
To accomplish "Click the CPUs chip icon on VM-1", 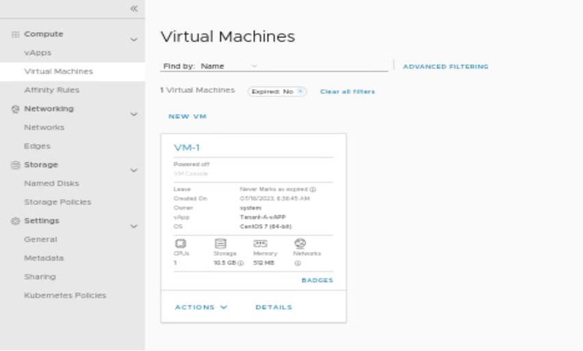I will pos(180,242).
